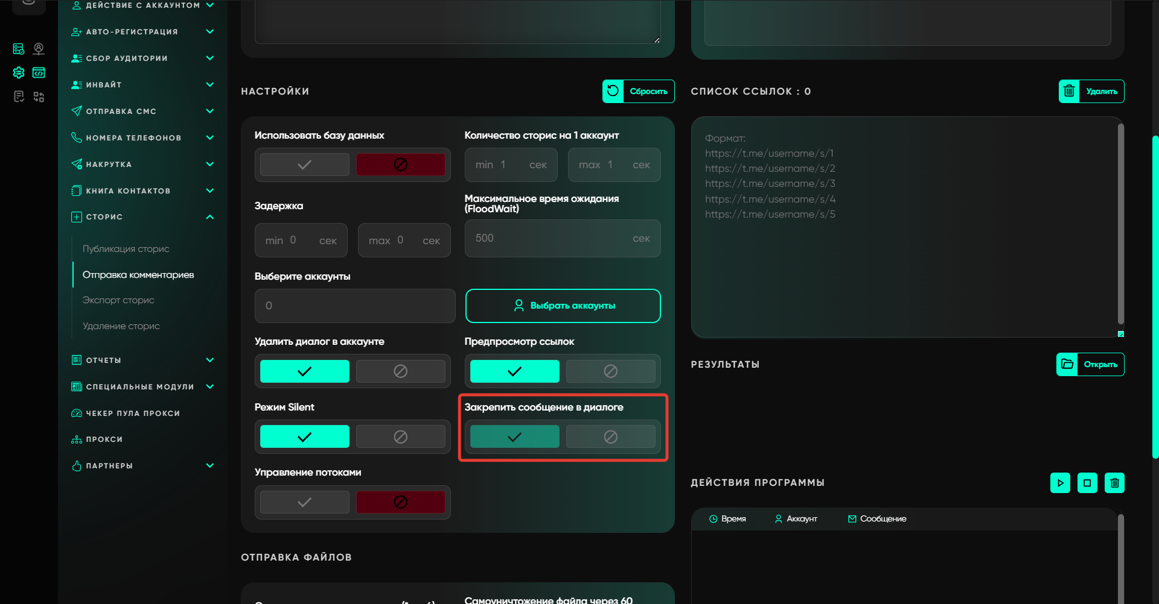This screenshot has width=1159, height=604.
Task: Click the user avatar icon in left sidebar
Action: (x=39, y=49)
